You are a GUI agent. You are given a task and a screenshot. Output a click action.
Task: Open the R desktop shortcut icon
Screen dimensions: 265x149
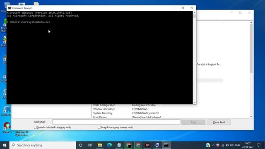[7, 111]
